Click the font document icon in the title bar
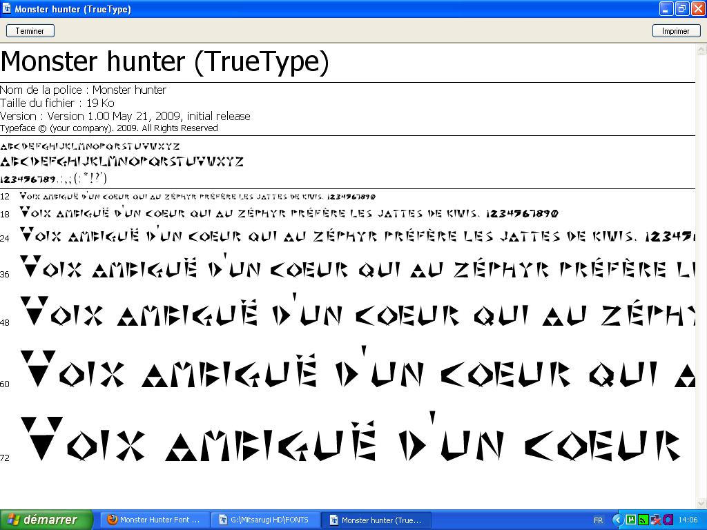The image size is (707, 530). click(x=7, y=8)
